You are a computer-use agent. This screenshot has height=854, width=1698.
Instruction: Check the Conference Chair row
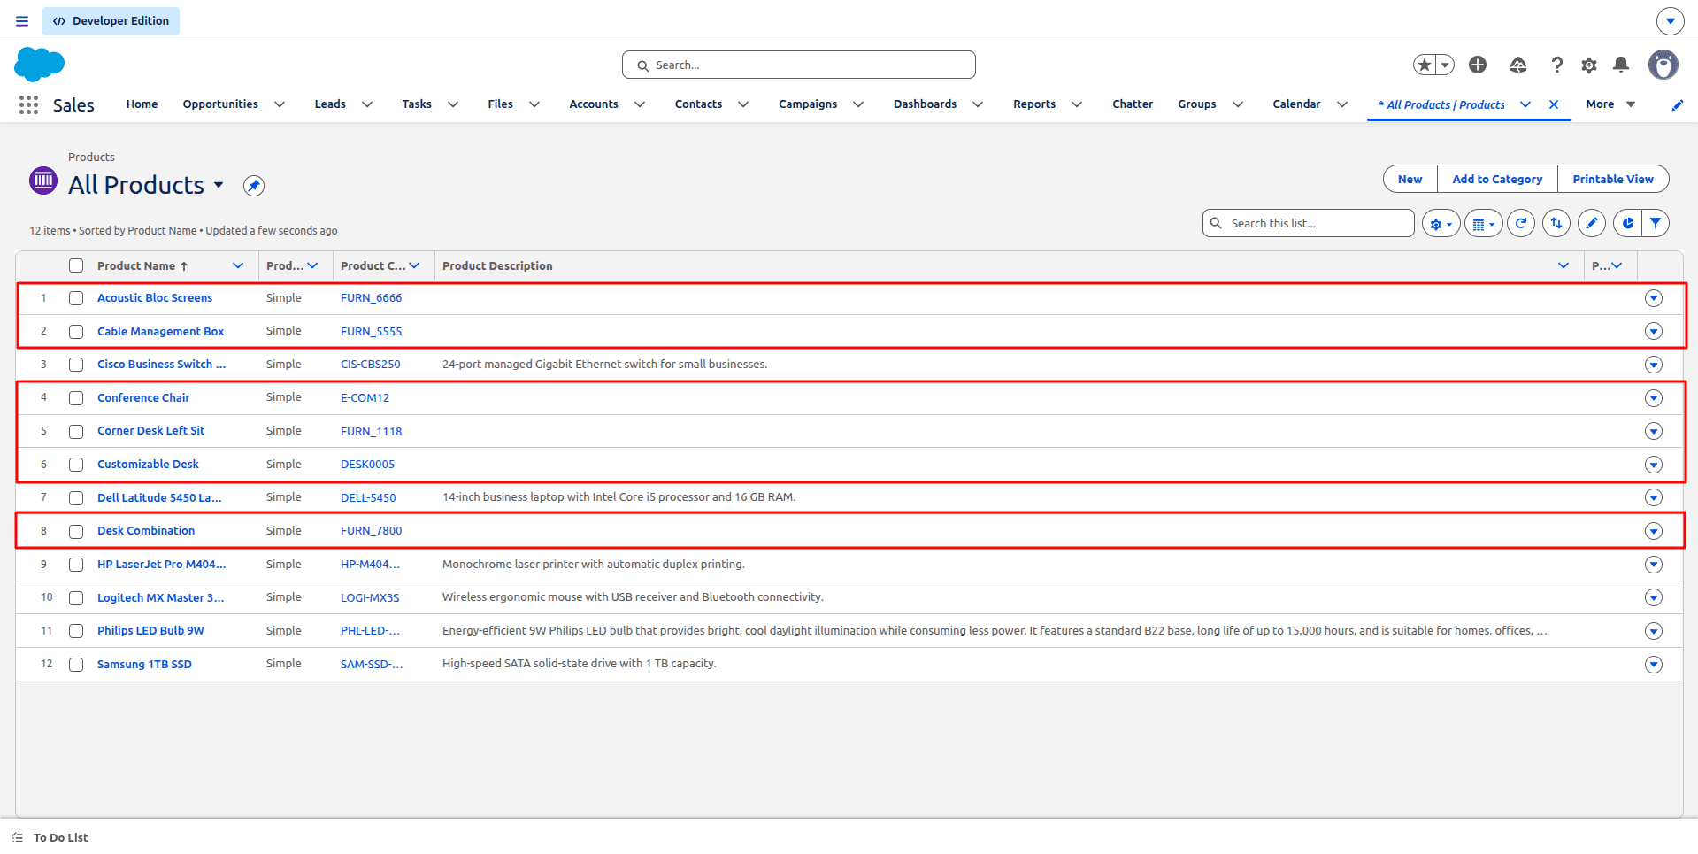click(76, 398)
